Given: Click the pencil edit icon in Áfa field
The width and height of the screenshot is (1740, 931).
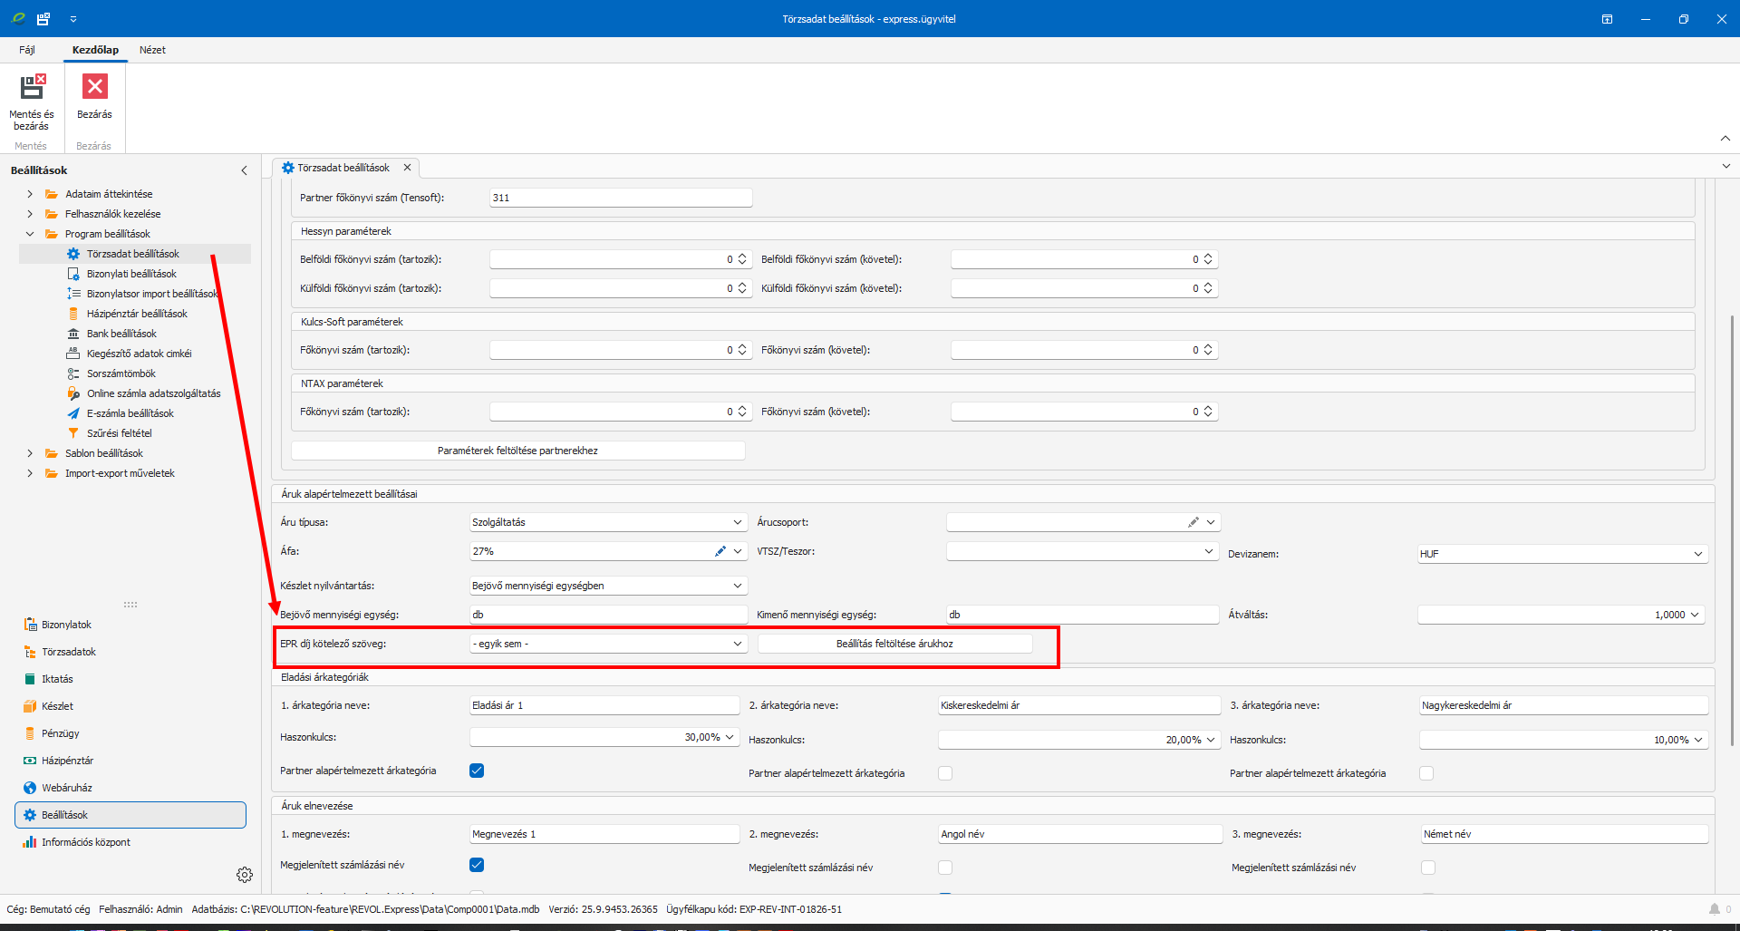Looking at the screenshot, I should click(720, 551).
